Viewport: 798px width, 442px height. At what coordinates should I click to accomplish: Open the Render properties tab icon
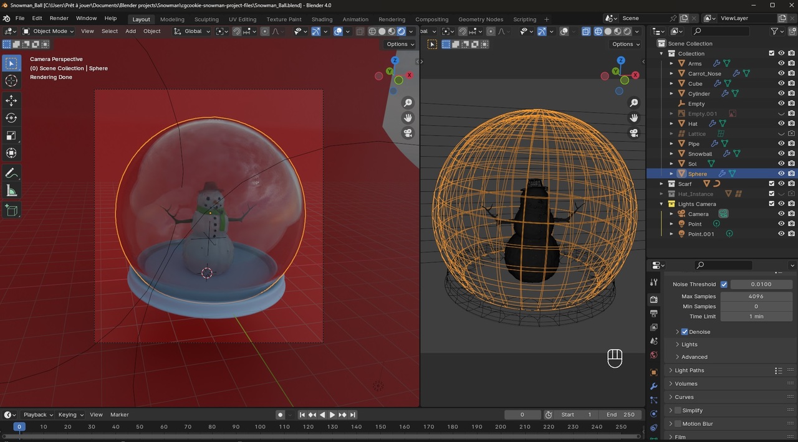(653, 299)
